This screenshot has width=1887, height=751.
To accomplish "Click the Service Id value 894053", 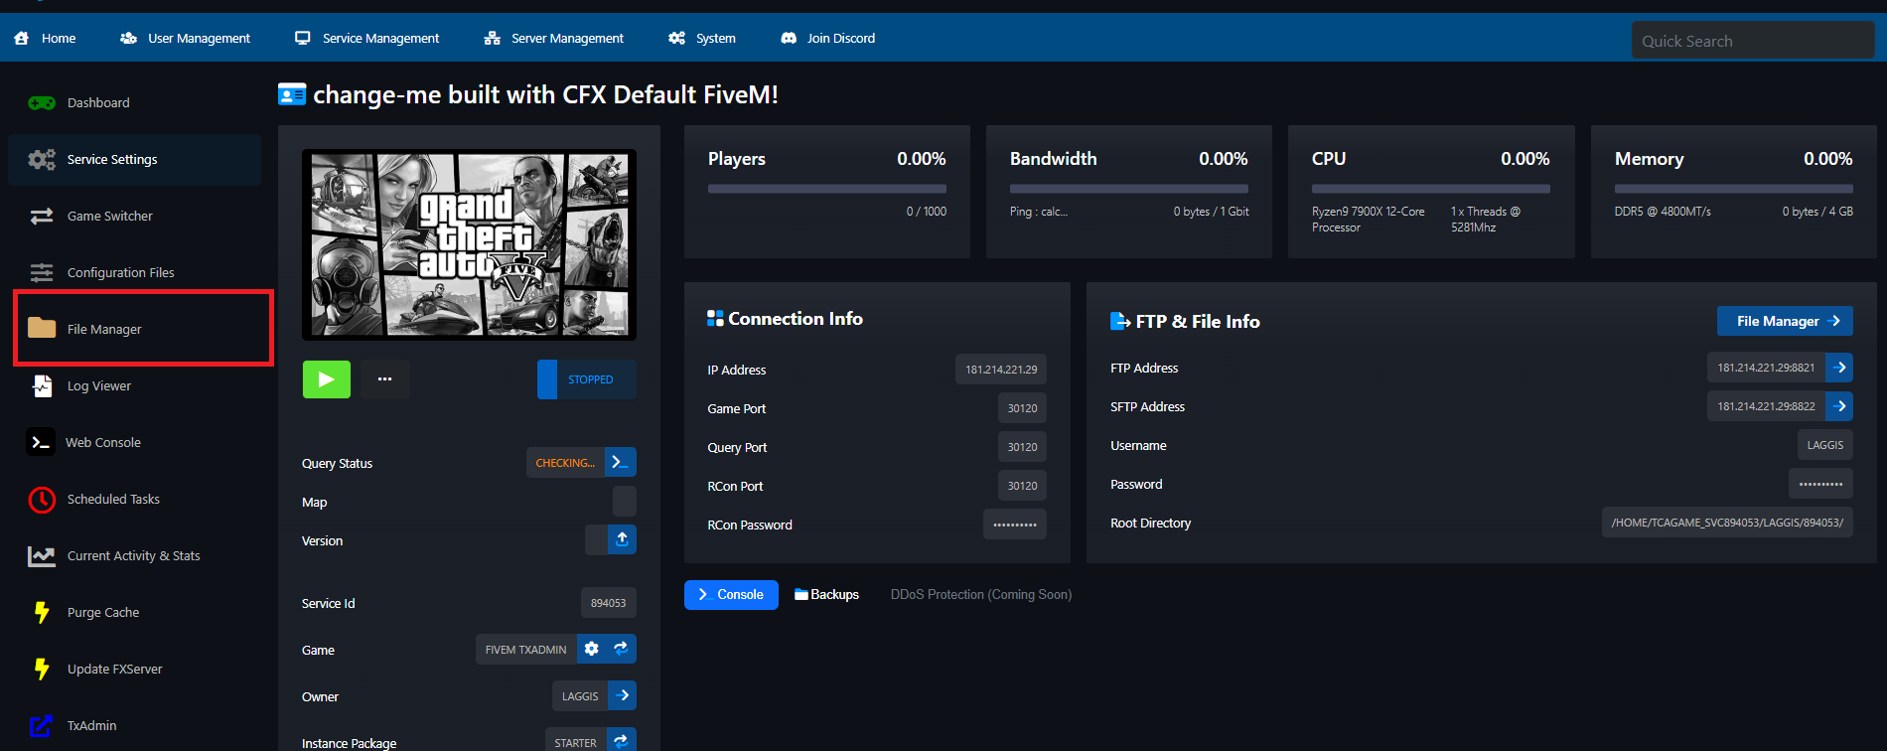I will coord(609,603).
